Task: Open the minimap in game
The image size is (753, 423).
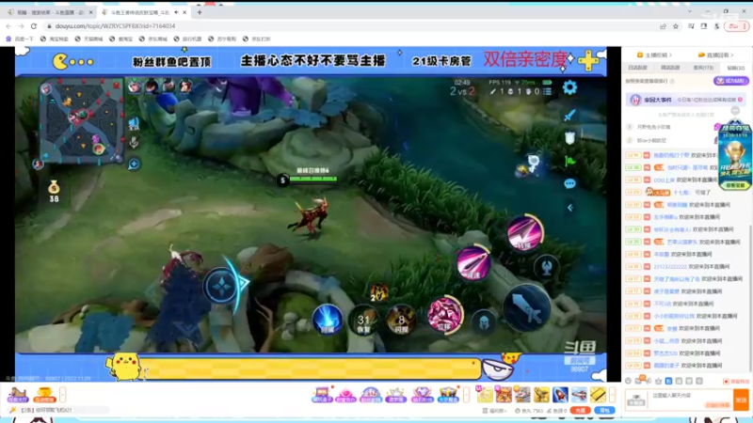Action: click(81, 120)
